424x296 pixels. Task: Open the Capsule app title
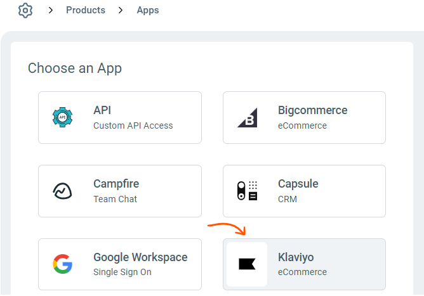pyautogui.click(x=298, y=184)
